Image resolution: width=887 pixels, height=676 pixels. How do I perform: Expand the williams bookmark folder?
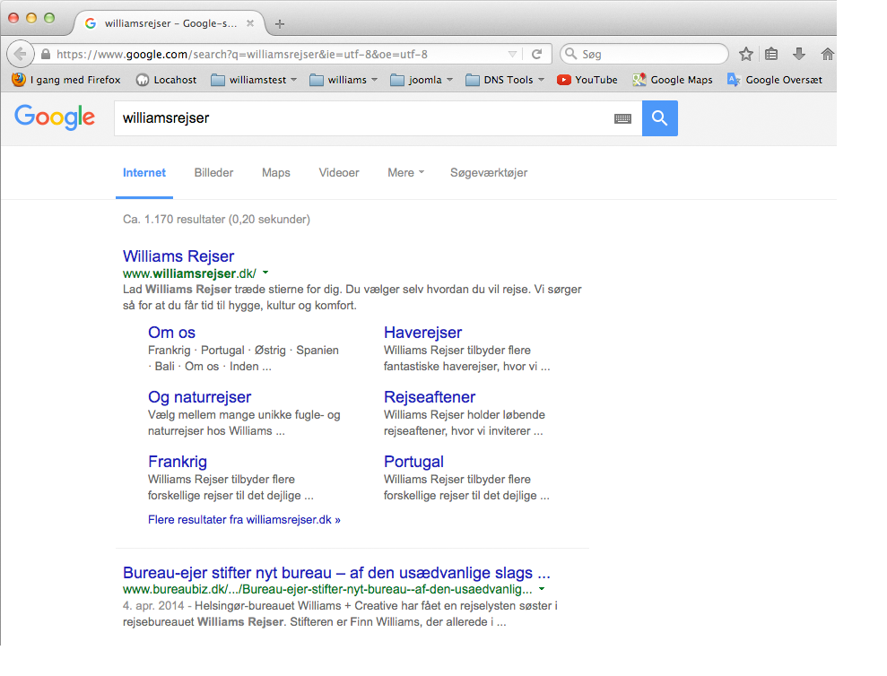pyautogui.click(x=343, y=80)
